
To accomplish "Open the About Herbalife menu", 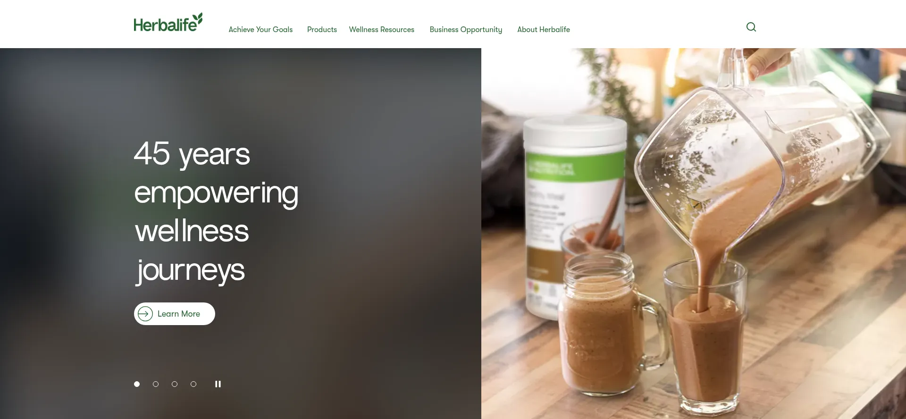I will click(544, 29).
